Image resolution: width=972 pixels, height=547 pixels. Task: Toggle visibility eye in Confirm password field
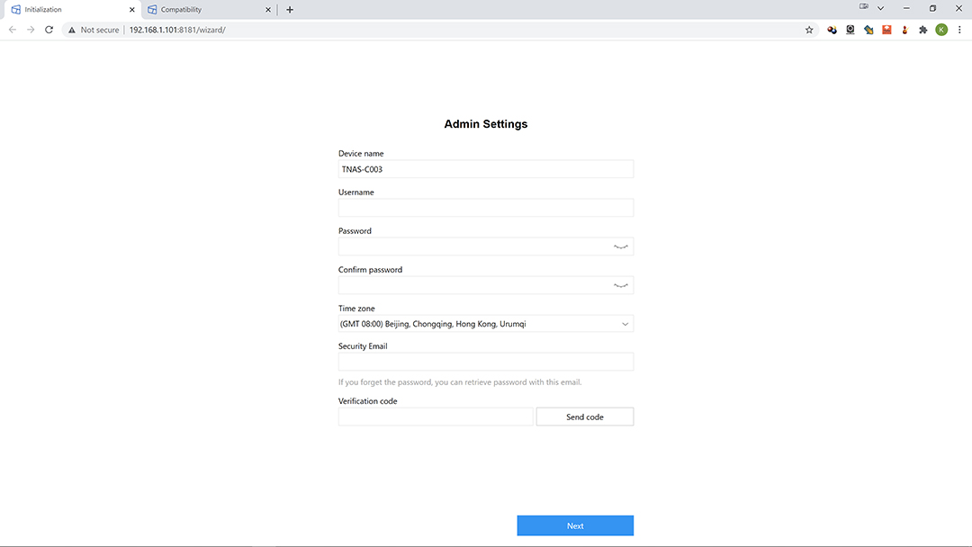(620, 285)
